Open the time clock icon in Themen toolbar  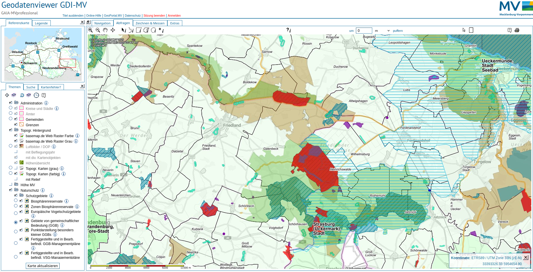click(36, 95)
